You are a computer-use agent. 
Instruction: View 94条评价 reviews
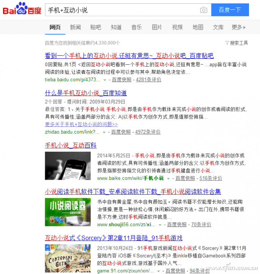click(x=200, y=271)
